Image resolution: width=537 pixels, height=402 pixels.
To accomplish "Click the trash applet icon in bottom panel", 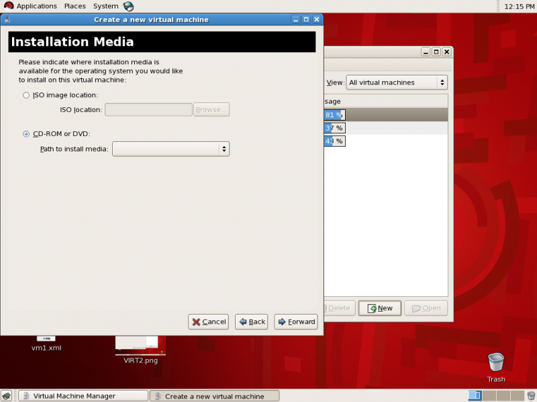I will tap(531, 396).
